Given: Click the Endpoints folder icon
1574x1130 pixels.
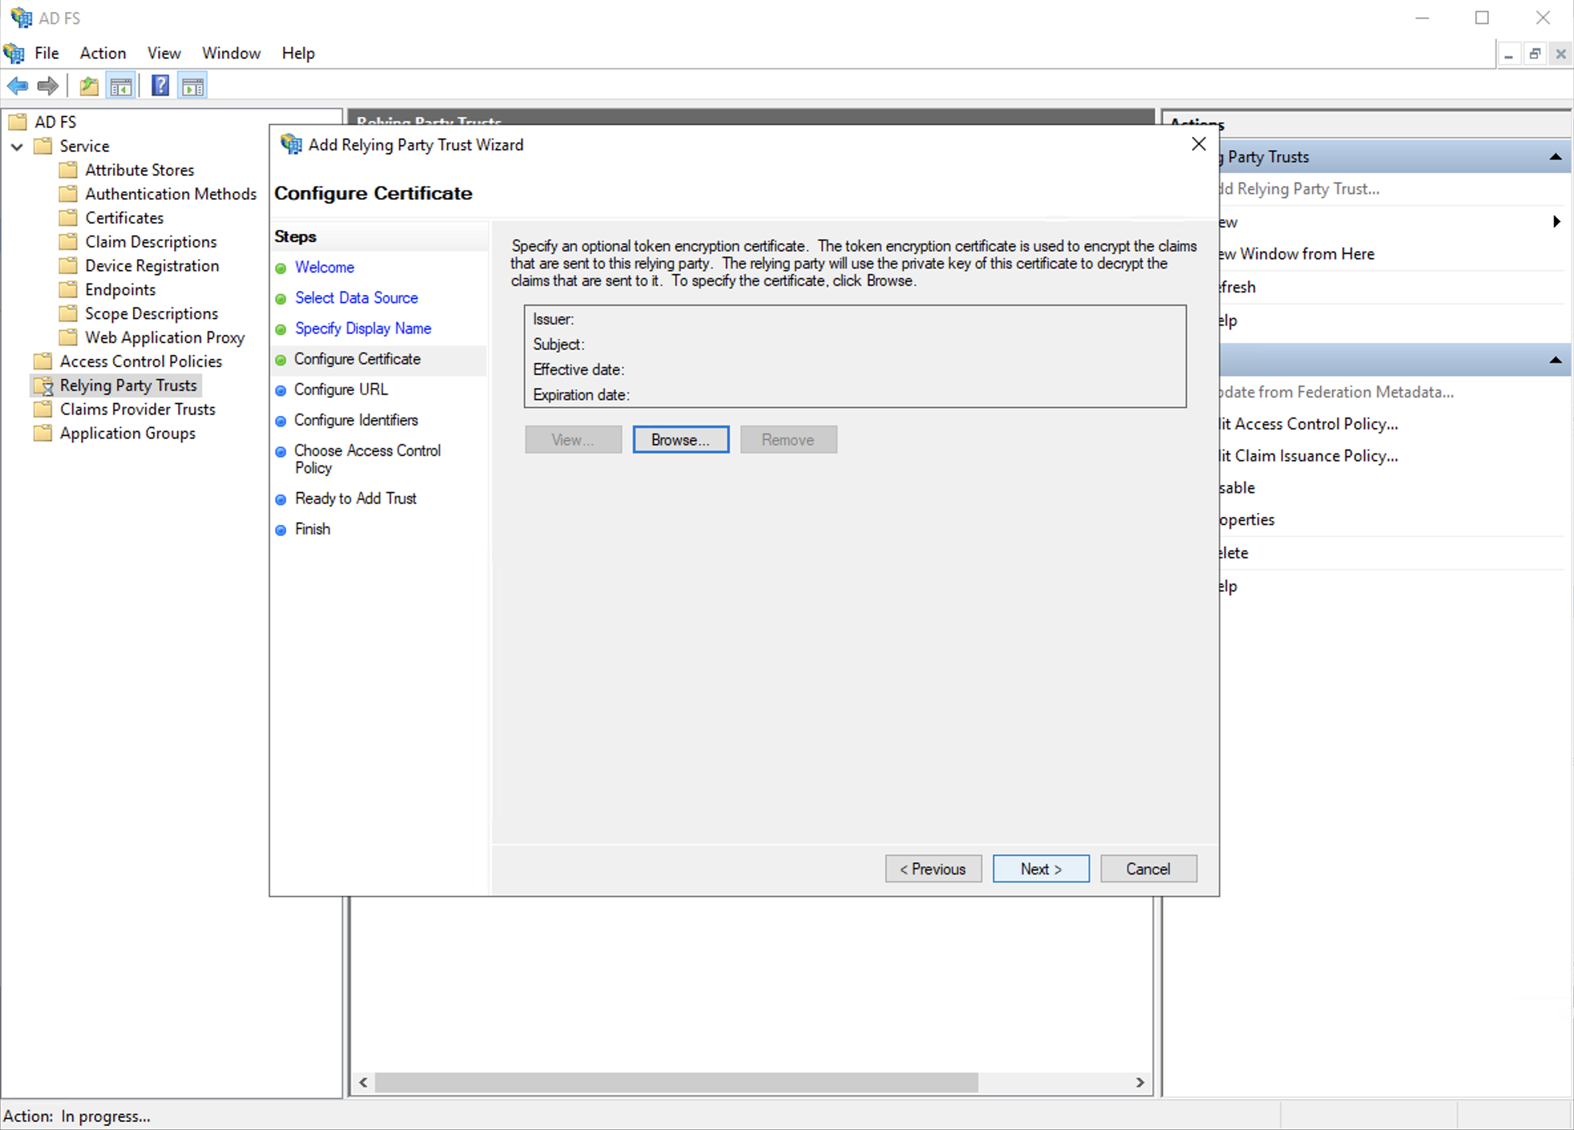Looking at the screenshot, I should tap(68, 289).
